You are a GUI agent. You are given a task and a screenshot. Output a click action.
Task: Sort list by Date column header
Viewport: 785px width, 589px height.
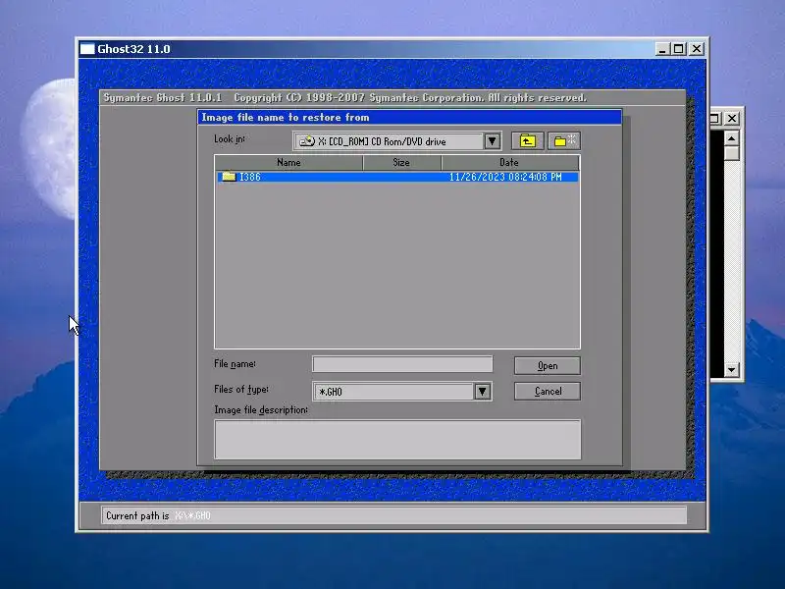pos(510,163)
